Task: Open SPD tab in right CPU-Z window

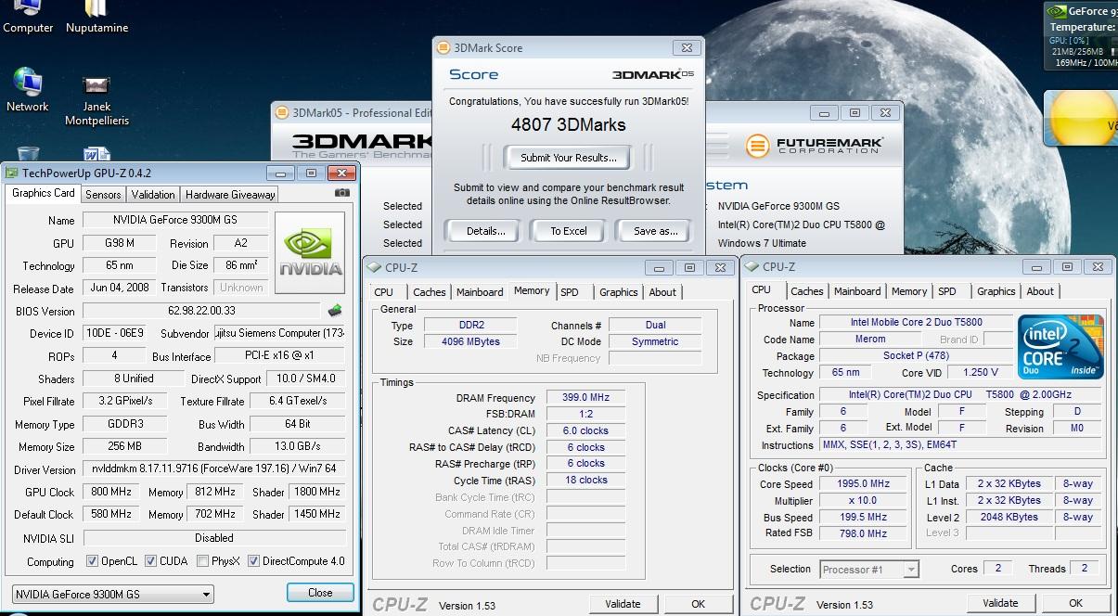Action: coord(947,291)
